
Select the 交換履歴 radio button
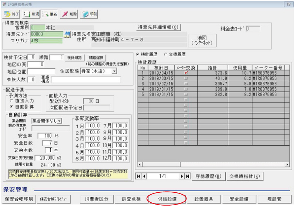[166, 54]
